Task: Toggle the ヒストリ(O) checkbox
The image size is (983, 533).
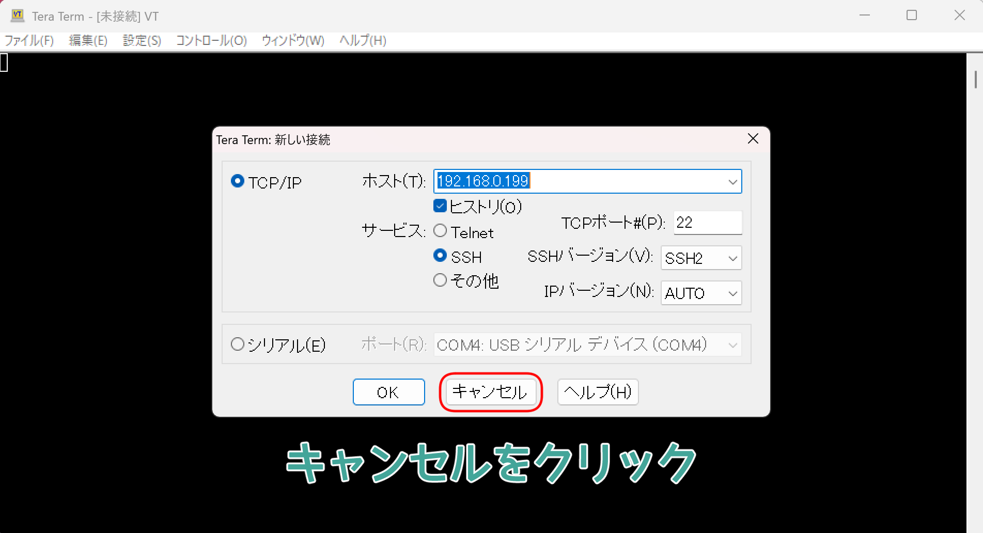Action: coord(440,206)
